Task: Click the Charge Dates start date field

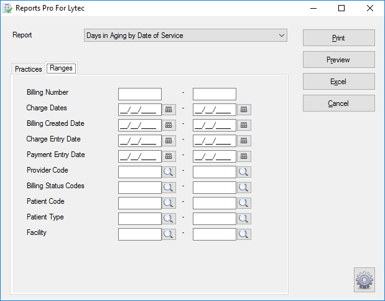Action: point(140,109)
